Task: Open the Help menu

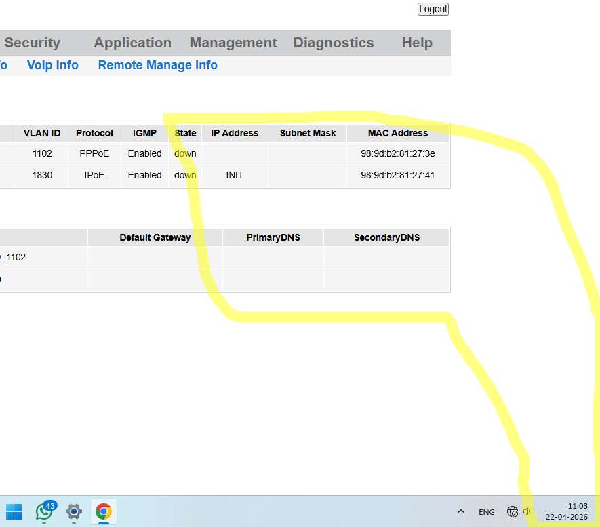Action: point(417,43)
